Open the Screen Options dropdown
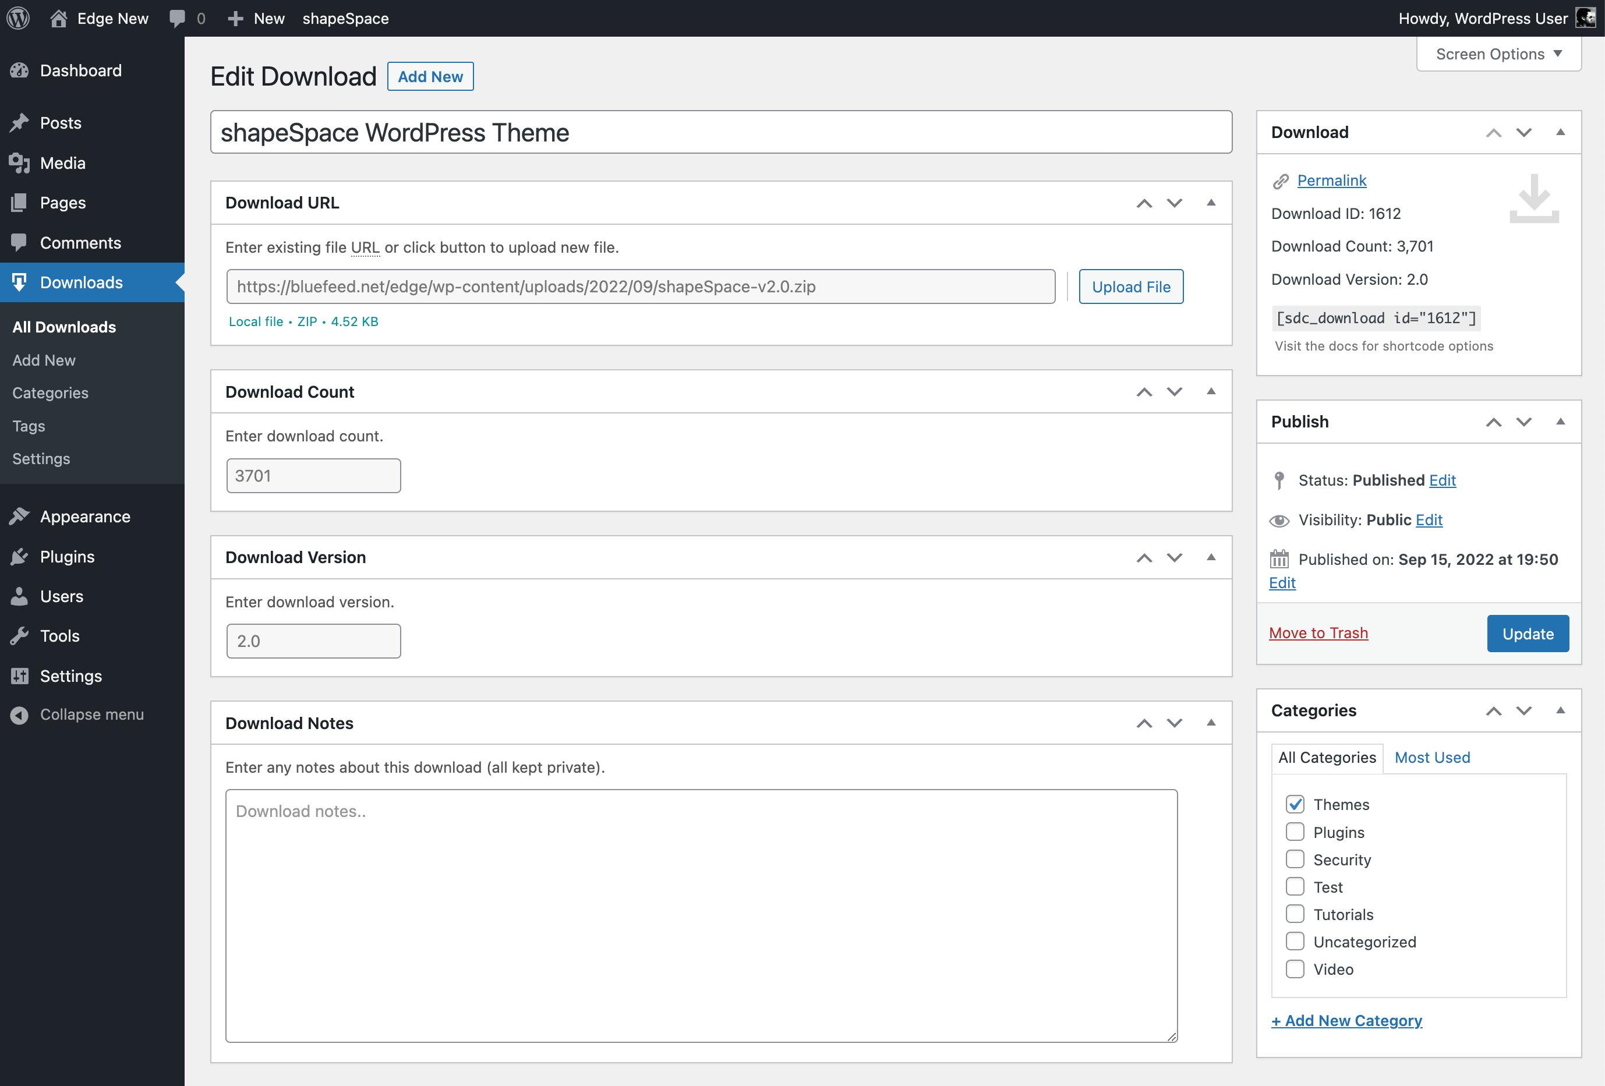The height and width of the screenshot is (1086, 1605). pyautogui.click(x=1498, y=54)
